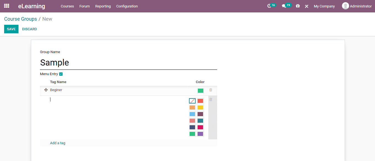
Task: Delete the new empty tag row via its trash icon
Action: pyautogui.click(x=211, y=100)
